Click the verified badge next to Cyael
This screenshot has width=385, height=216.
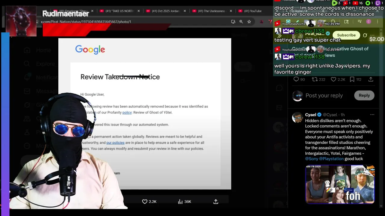(319, 115)
